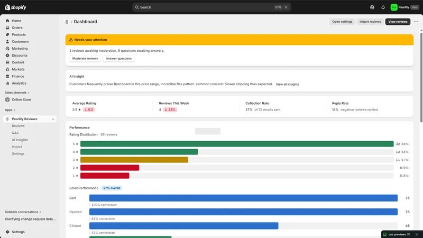Expand the Apps section
Viewport: 423px width, 238px height.
pyautogui.click(x=10, y=110)
